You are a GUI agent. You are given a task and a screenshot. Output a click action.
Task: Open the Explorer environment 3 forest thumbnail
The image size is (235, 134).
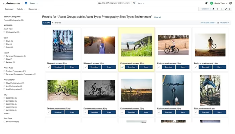click(63, 90)
